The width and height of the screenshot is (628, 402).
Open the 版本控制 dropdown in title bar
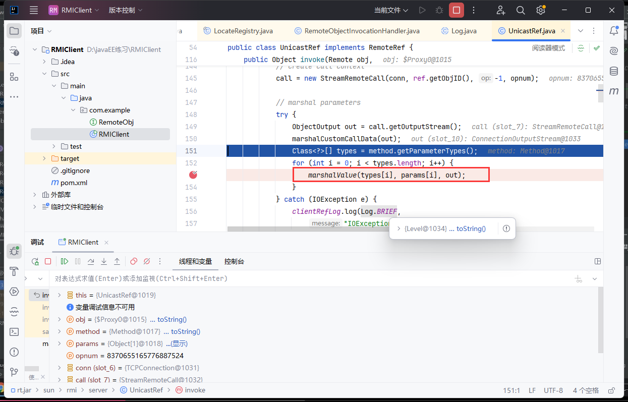coord(125,10)
